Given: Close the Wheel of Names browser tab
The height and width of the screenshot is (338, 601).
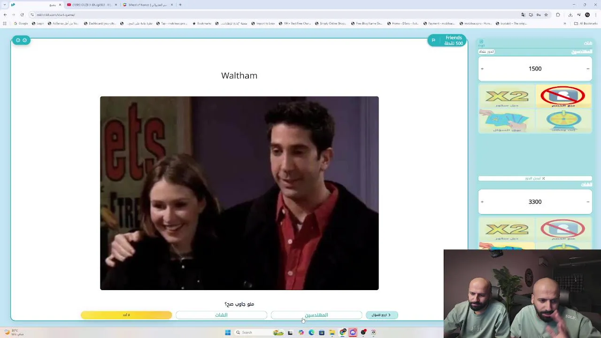Looking at the screenshot, I should point(172,5).
